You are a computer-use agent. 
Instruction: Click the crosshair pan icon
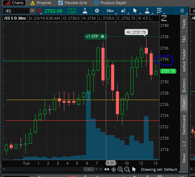tap(113, 169)
